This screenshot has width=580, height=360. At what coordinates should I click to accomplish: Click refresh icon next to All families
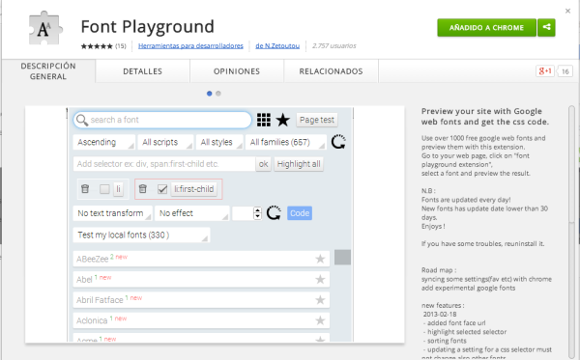click(338, 142)
